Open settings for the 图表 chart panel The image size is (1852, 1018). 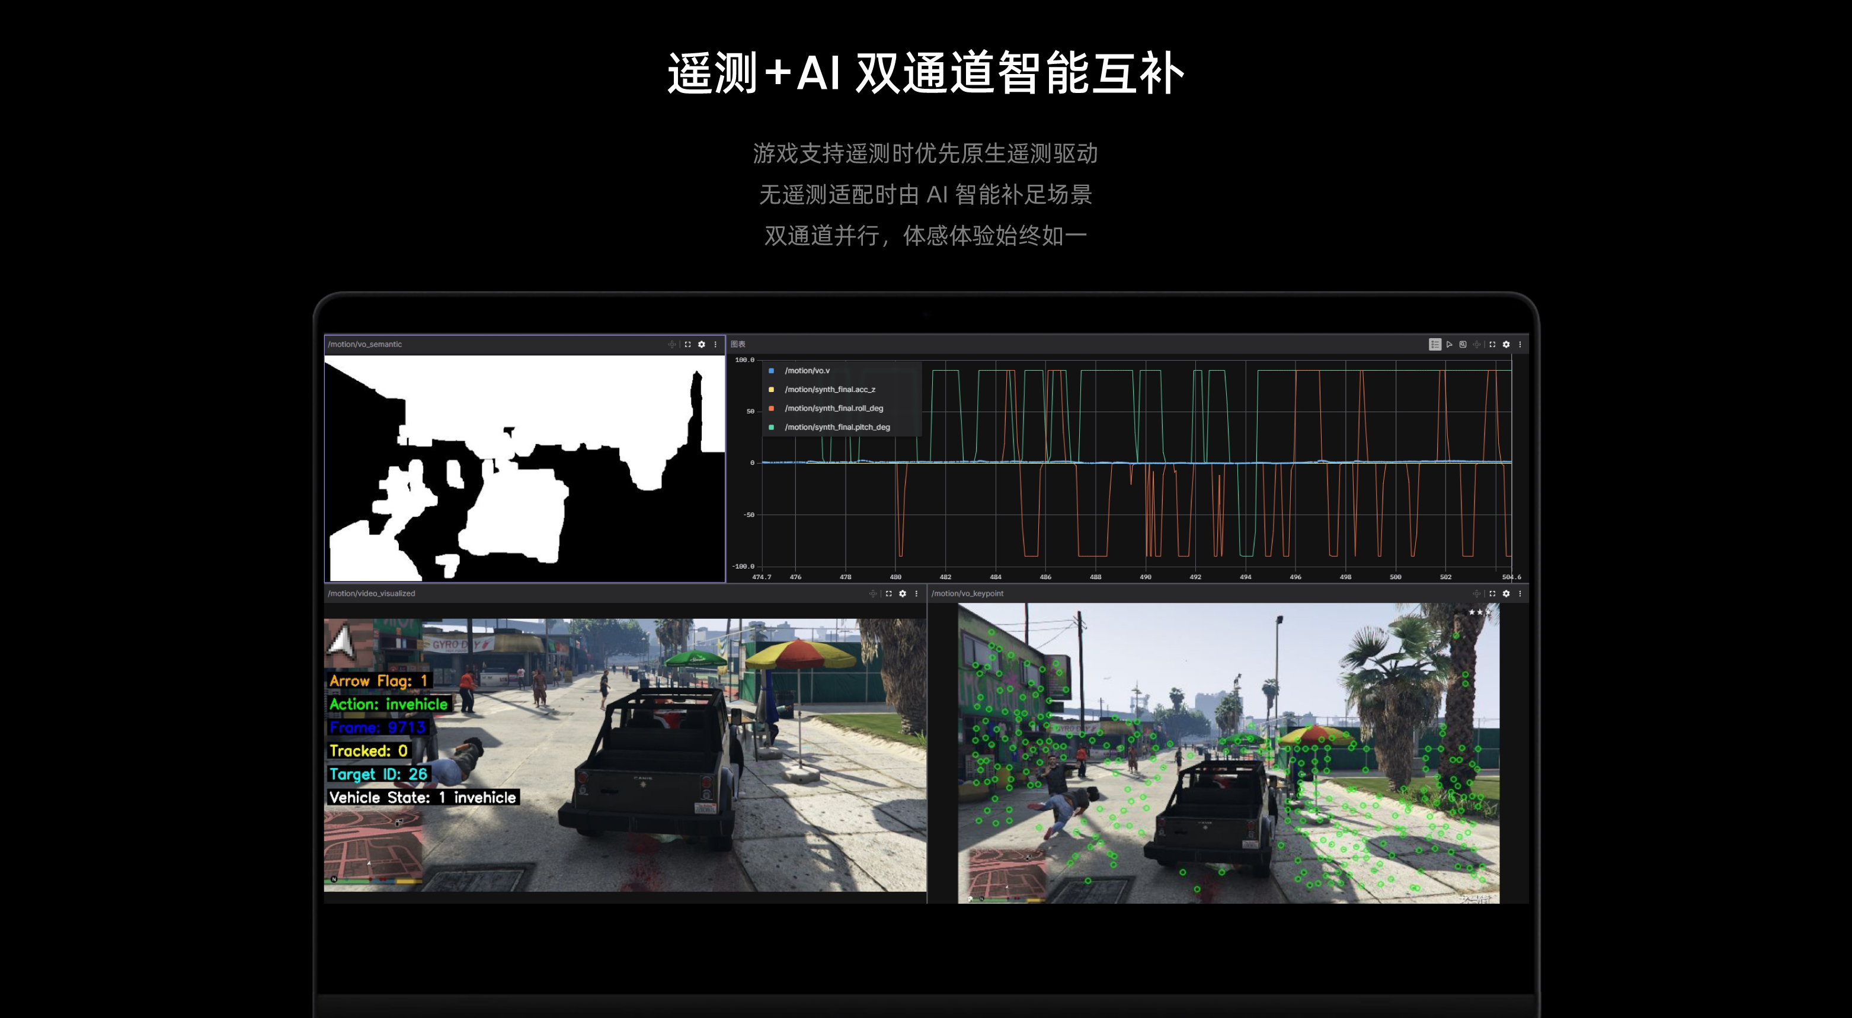[1506, 344]
